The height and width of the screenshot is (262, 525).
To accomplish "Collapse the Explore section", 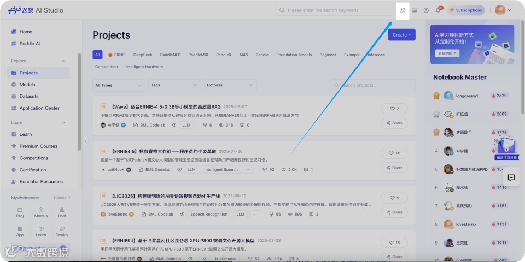I will pyautogui.click(x=63, y=61).
